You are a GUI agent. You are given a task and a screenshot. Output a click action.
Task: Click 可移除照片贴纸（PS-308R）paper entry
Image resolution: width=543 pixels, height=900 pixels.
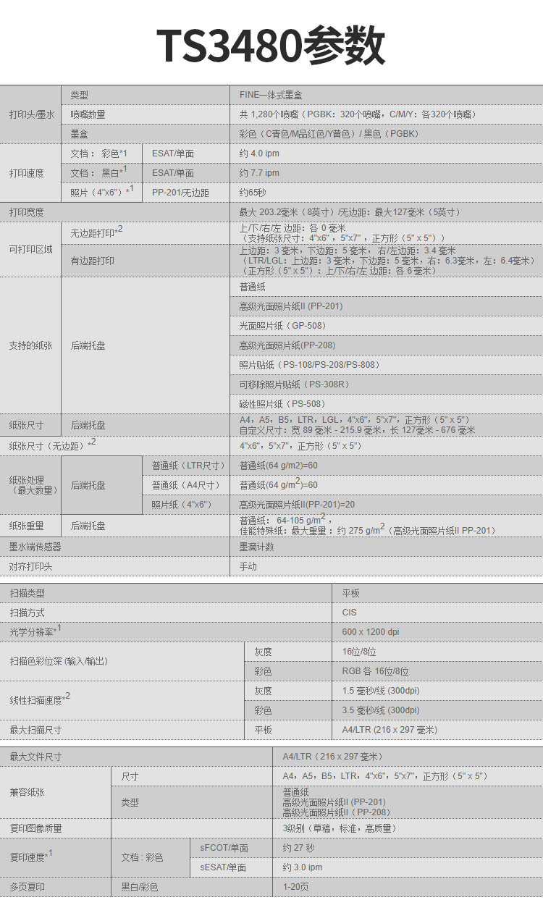point(294,384)
